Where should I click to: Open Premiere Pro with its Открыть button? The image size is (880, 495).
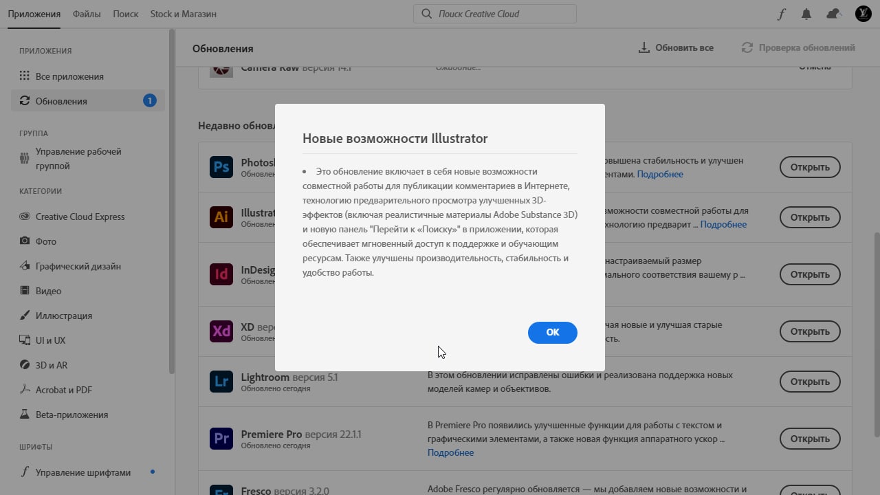810,439
